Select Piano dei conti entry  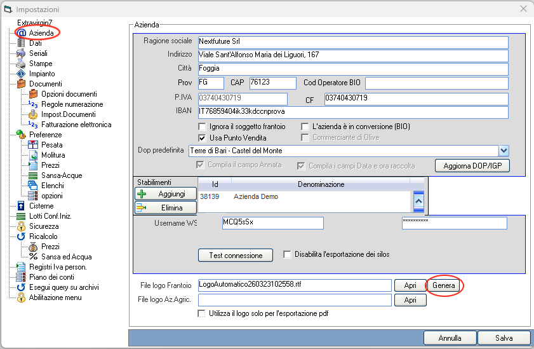click(x=51, y=277)
